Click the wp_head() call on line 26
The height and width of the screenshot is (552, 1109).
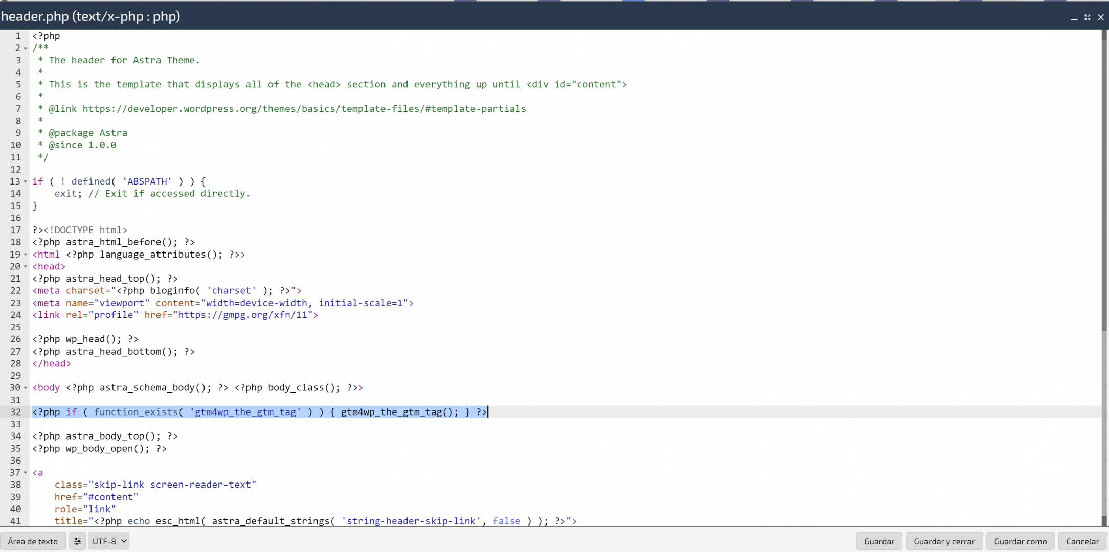pyautogui.click(x=94, y=339)
